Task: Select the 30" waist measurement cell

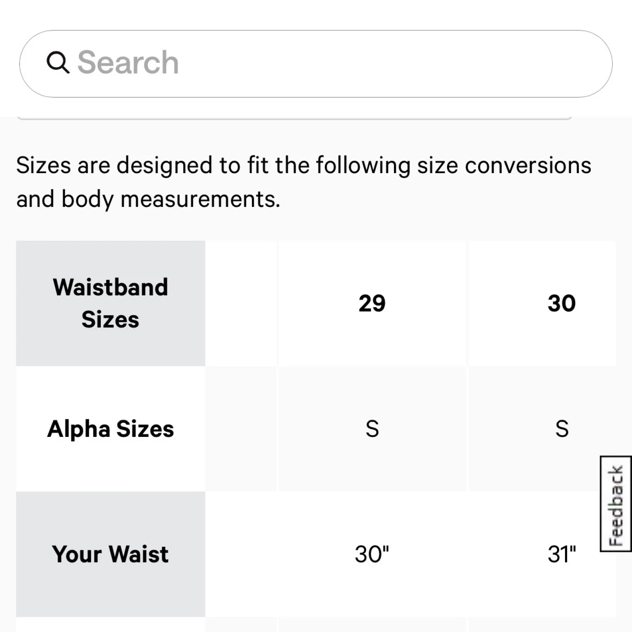Action: (372, 554)
